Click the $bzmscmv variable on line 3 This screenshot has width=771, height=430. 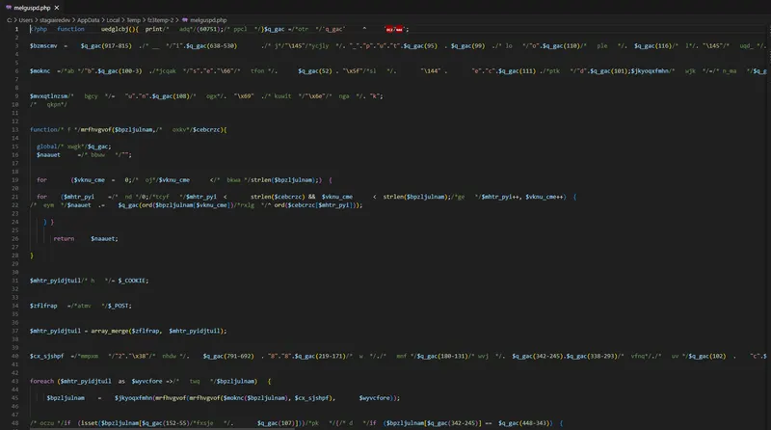click(x=43, y=45)
